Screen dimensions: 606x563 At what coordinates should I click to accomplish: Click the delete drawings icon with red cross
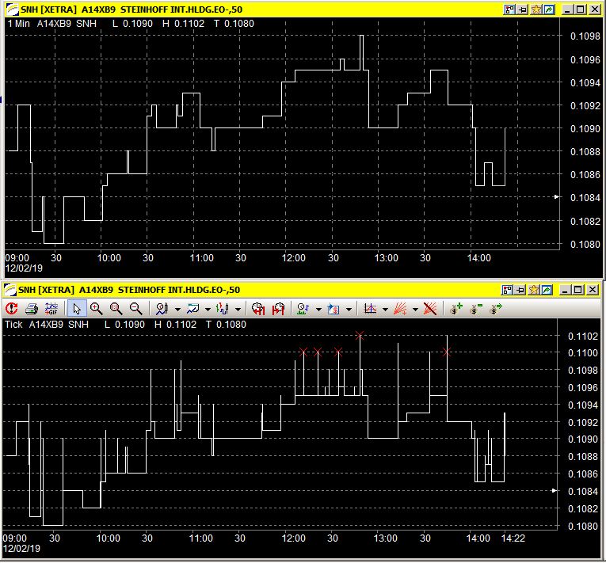(x=430, y=308)
